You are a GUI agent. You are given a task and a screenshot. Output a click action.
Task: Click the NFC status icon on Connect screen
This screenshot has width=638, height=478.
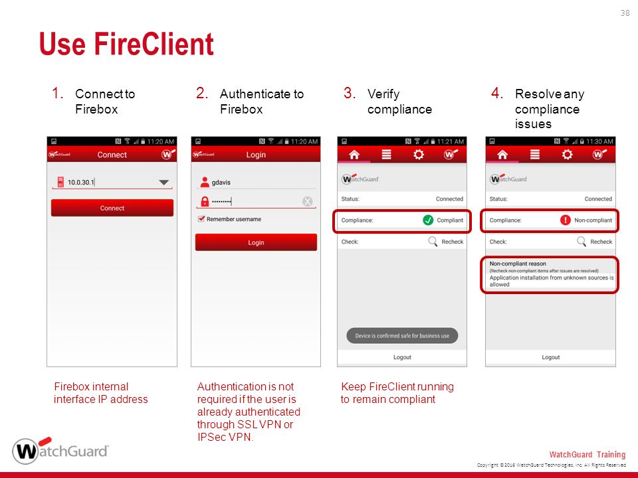tap(118, 141)
